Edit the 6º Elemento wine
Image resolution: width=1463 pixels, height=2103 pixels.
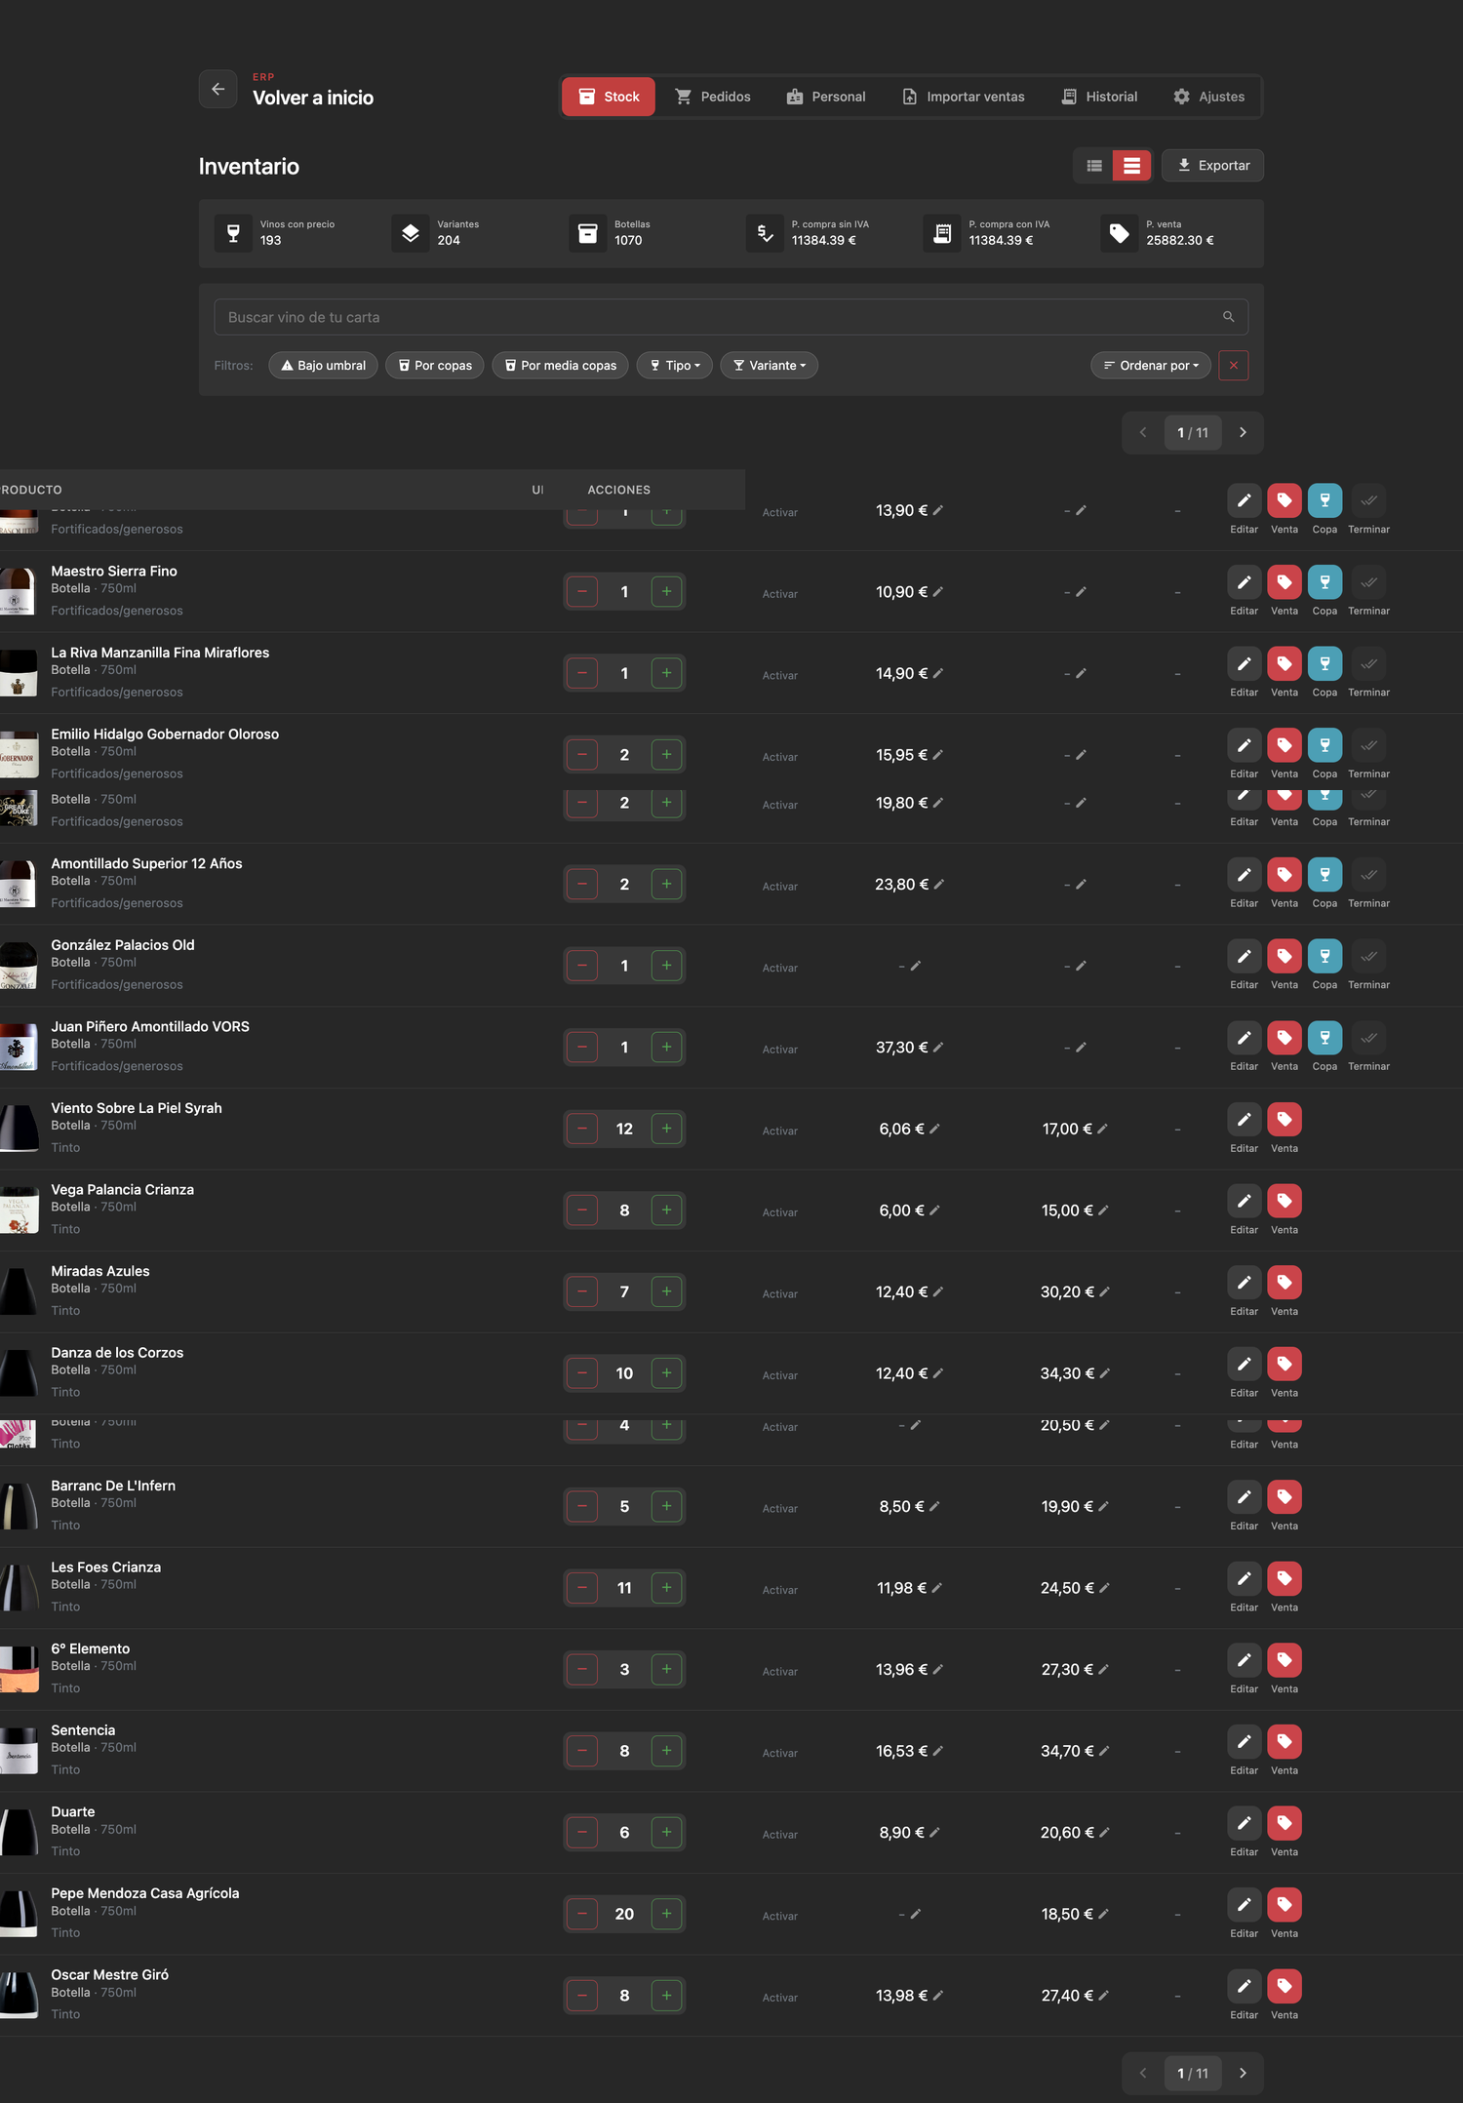pyautogui.click(x=1244, y=1660)
